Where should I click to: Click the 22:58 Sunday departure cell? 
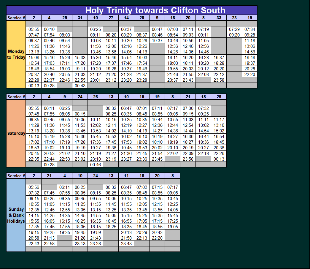click(x=49, y=244)
